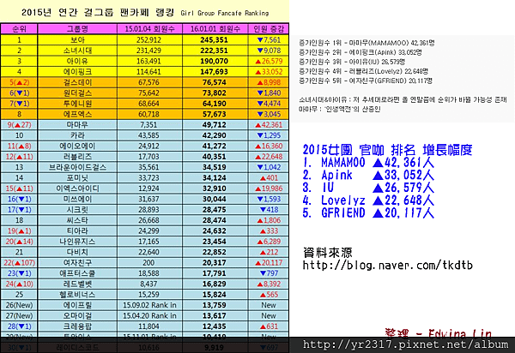Select the '에이오에이' group name cell
Image resolution: width=515 pixels, height=353 pixels.
[77, 146]
